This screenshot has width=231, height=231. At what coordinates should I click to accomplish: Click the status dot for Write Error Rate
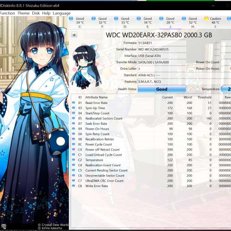coord(73,186)
